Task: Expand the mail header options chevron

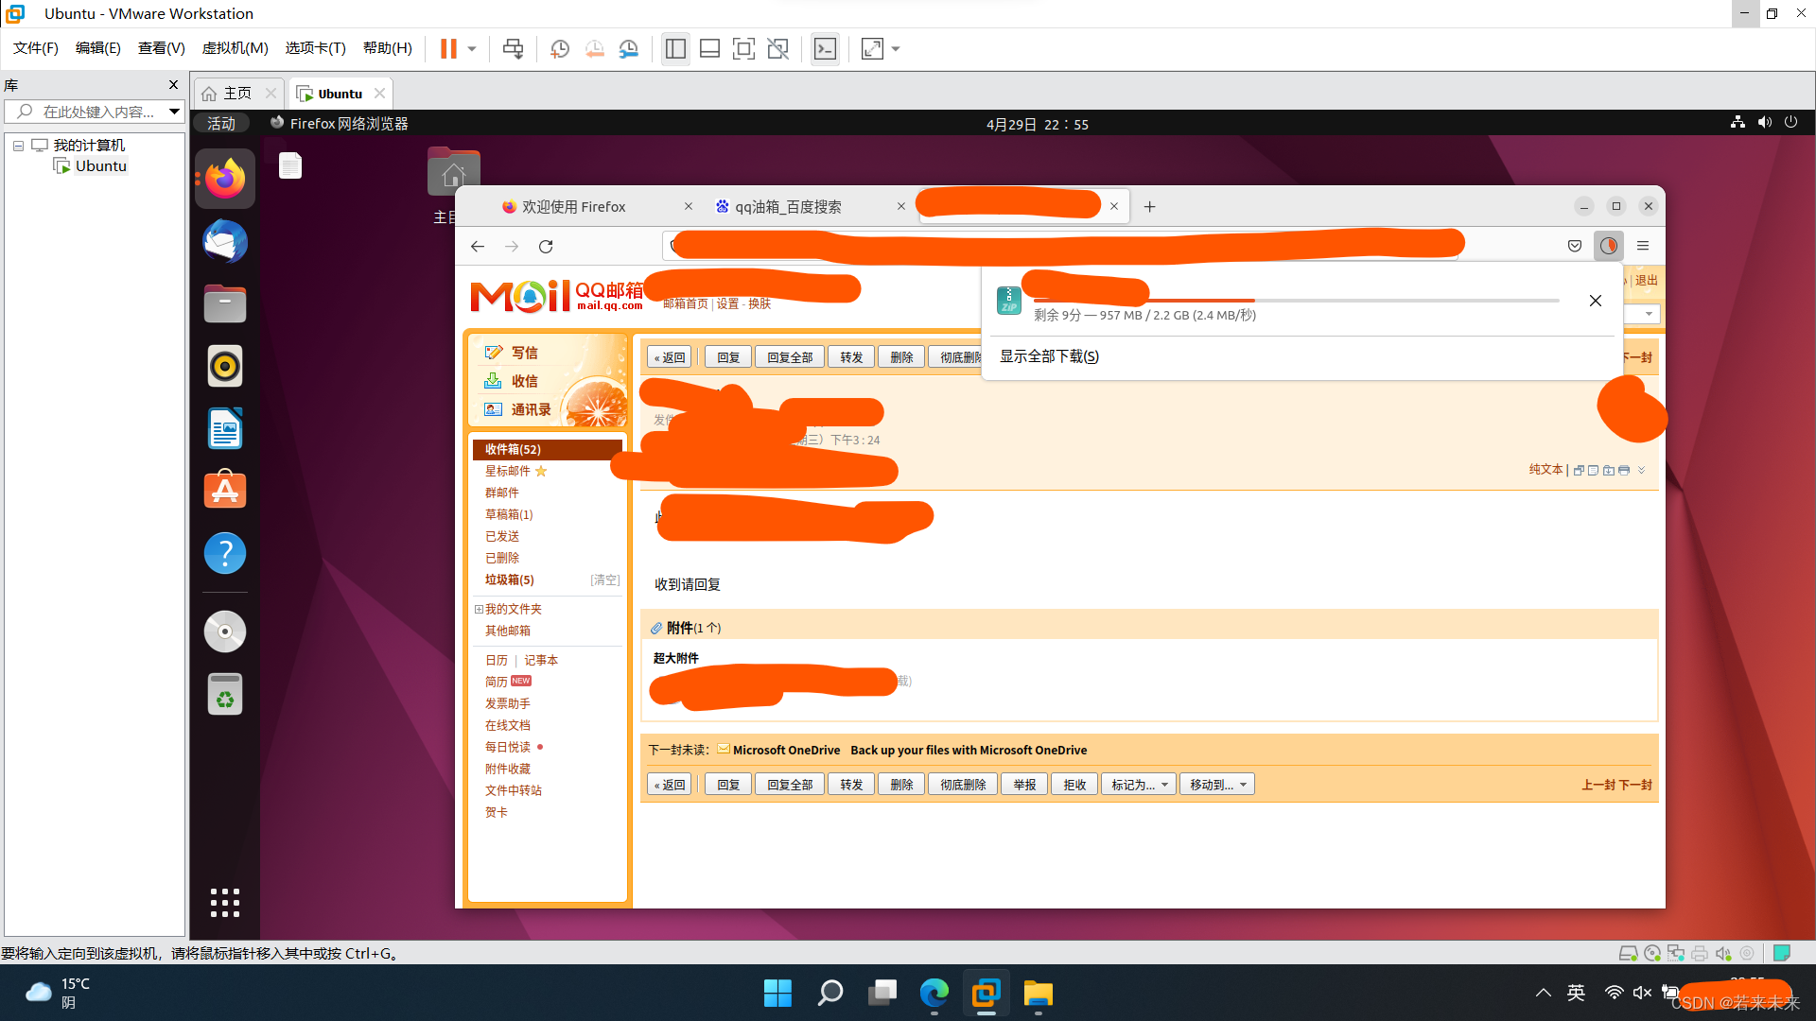Action: tap(1642, 470)
